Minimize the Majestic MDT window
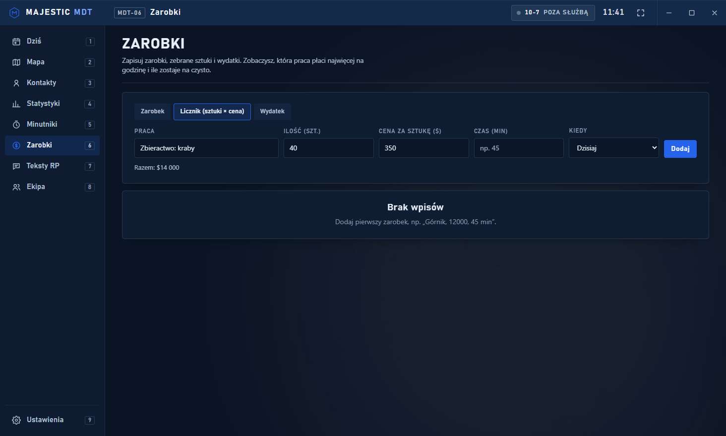This screenshot has height=436, width=726. pyautogui.click(x=669, y=13)
